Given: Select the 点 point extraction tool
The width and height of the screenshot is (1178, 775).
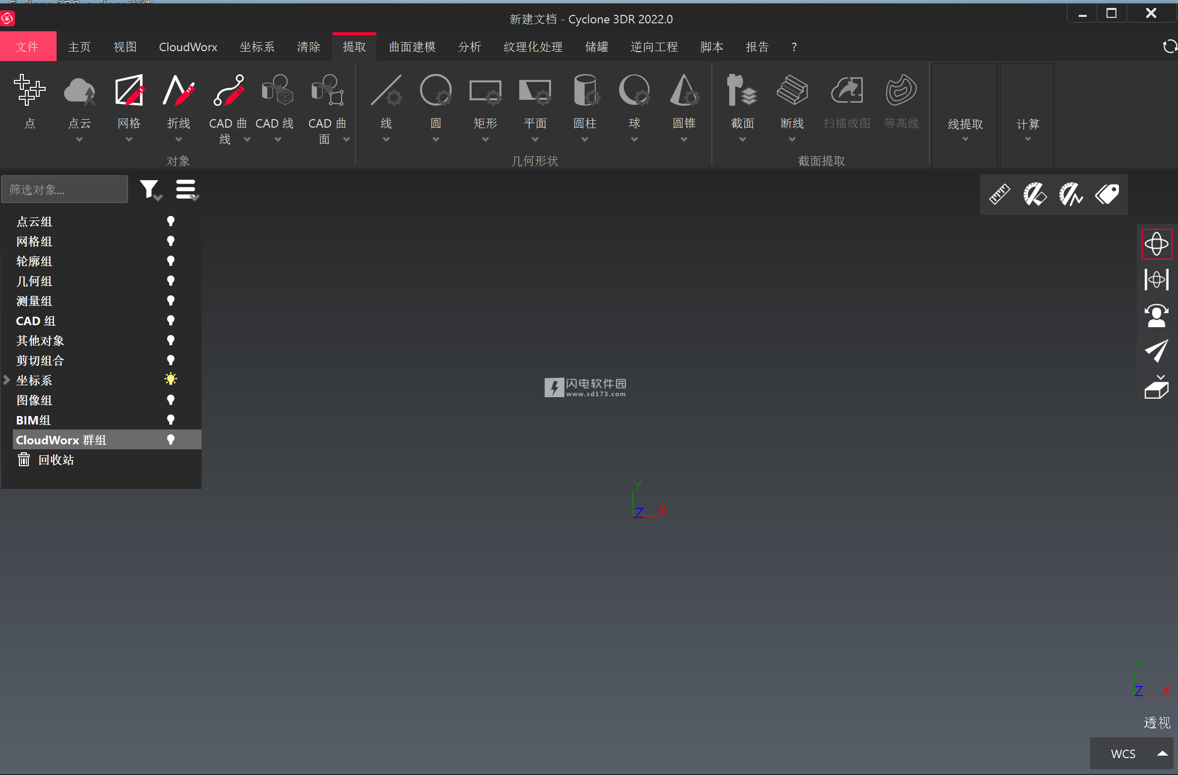Looking at the screenshot, I should pos(30,90).
